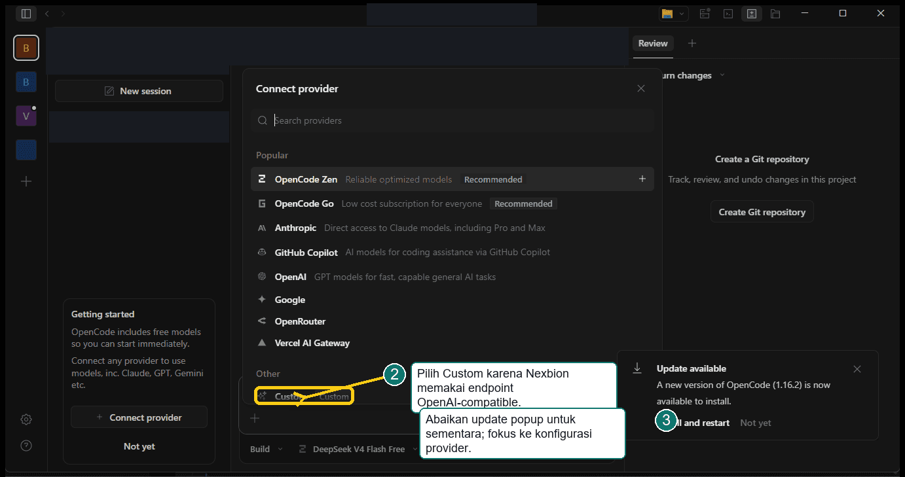Select the orange B project avatar
This screenshot has height=477, width=905.
pos(26,48)
